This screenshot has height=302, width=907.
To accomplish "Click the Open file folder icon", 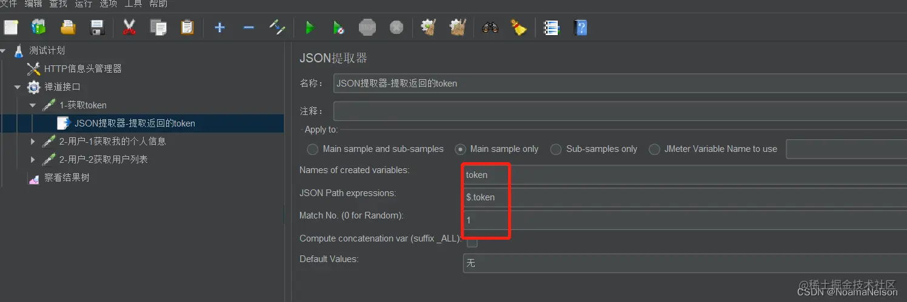I will point(68,27).
